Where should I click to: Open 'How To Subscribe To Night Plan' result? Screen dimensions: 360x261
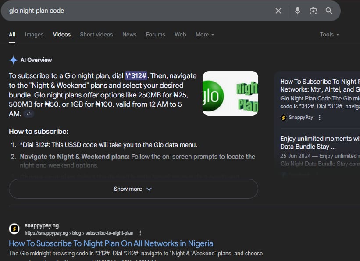point(111,243)
